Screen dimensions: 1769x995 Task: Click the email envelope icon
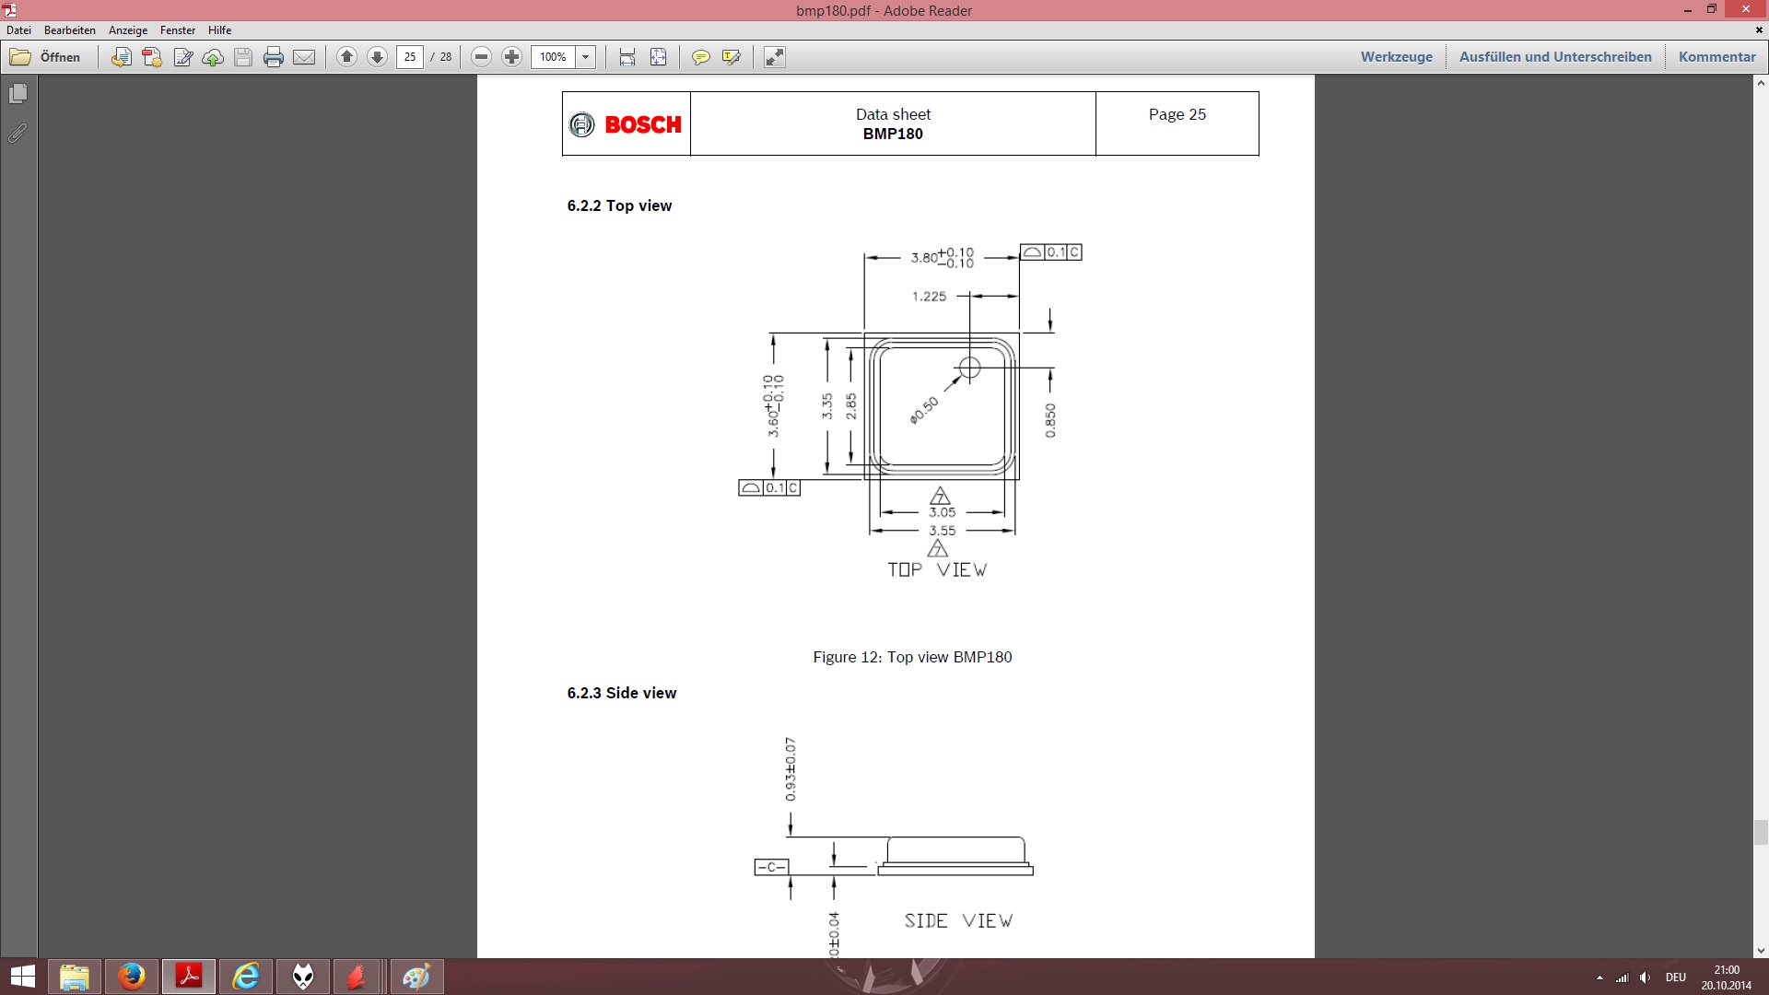pyautogui.click(x=304, y=57)
